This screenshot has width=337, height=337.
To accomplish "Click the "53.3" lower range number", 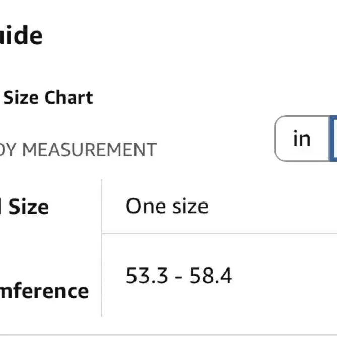I will click(147, 276).
